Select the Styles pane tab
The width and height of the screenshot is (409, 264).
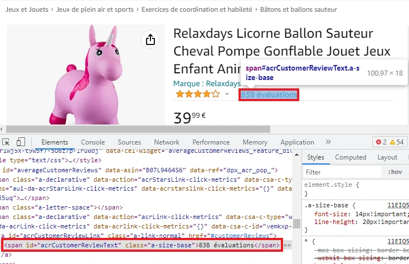(315, 157)
